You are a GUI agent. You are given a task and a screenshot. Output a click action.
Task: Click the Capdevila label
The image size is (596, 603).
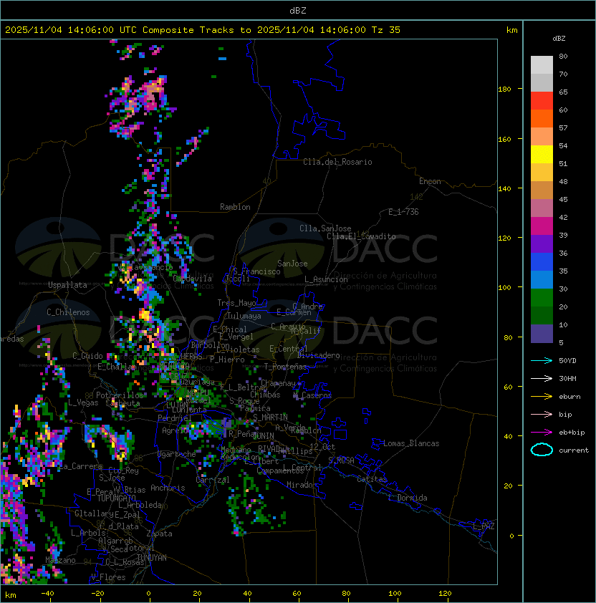(192, 279)
